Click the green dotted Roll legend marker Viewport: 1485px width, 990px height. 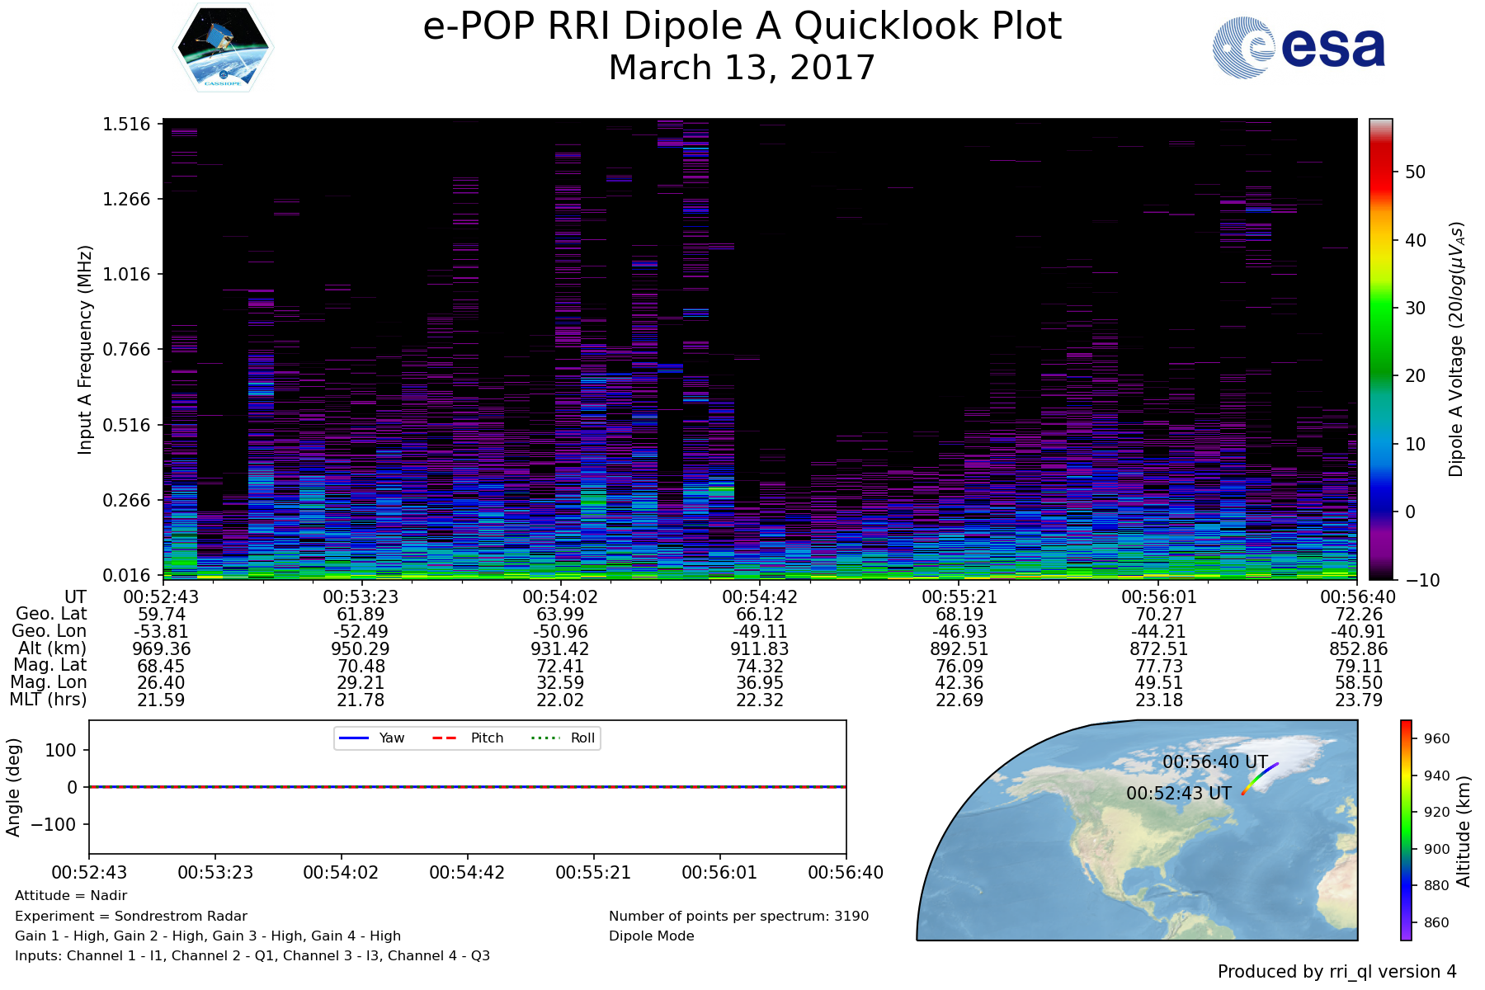click(544, 738)
